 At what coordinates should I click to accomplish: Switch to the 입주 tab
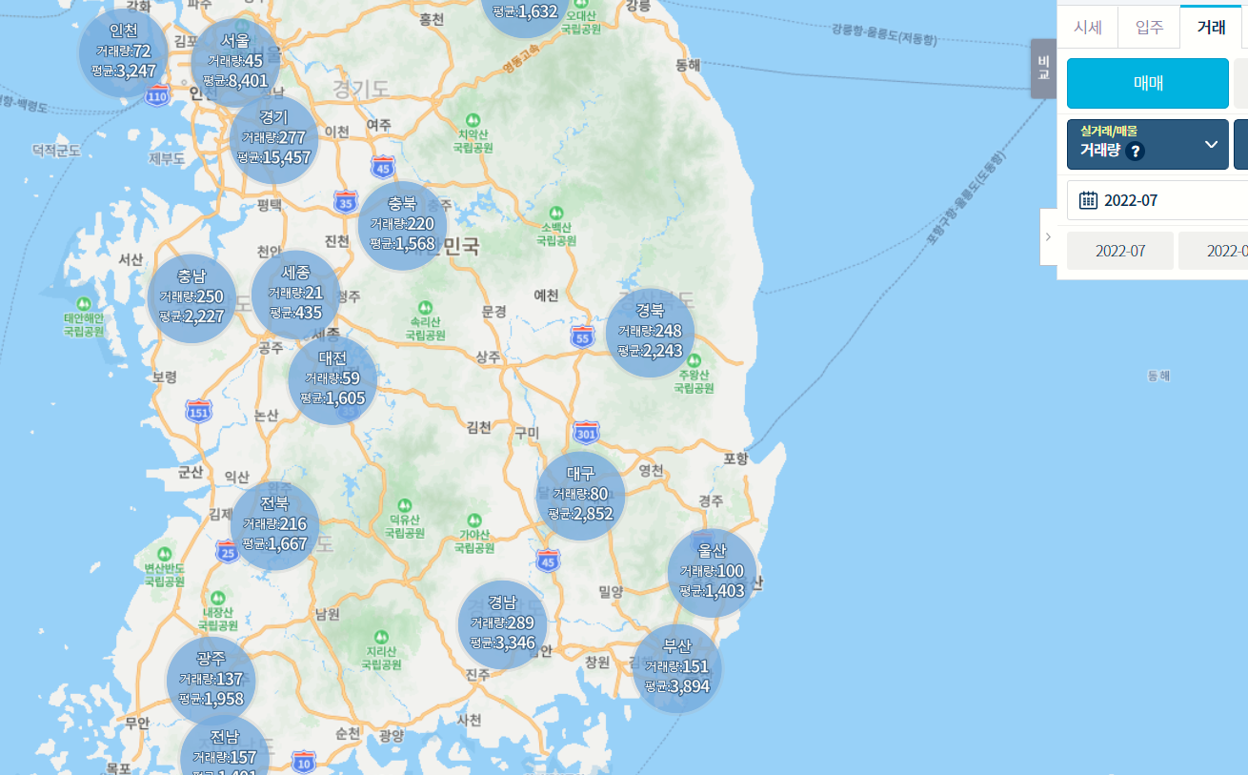coord(1149,28)
